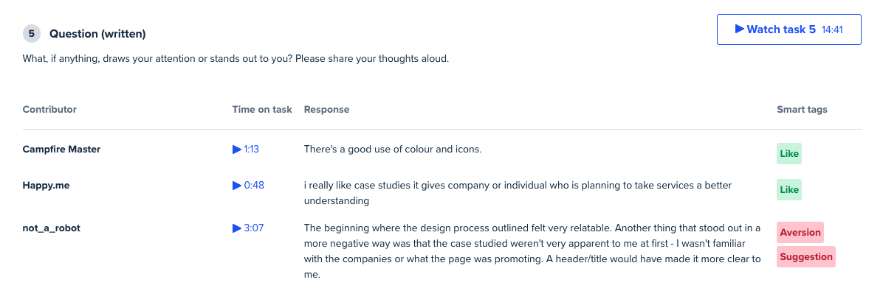Click the play triangle beside 0:48
The image size is (883, 288).
[237, 186]
